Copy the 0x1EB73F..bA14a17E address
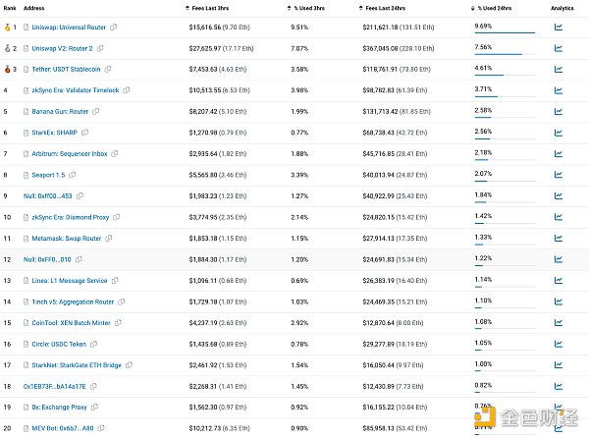589x438 pixels. pos(93,386)
